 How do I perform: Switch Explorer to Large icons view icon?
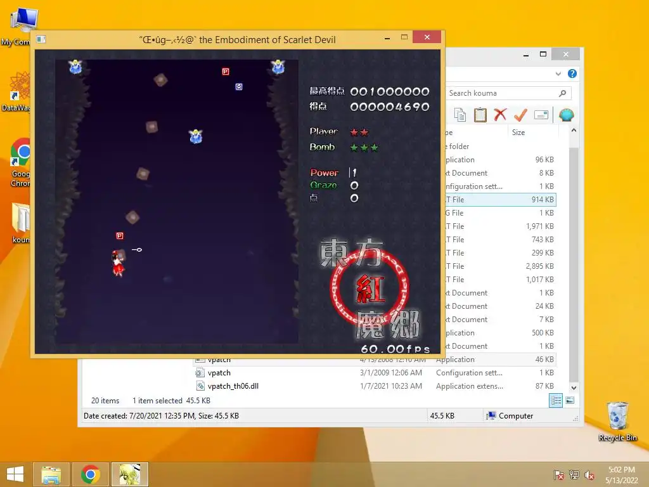pos(570,400)
